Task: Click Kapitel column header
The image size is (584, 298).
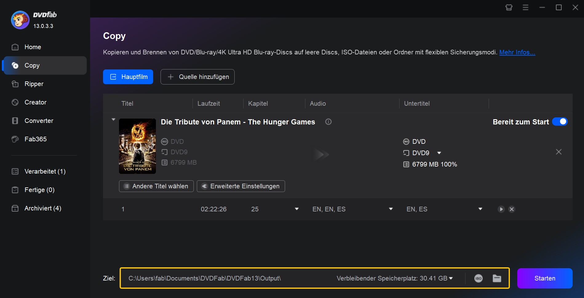Action: pos(258,104)
